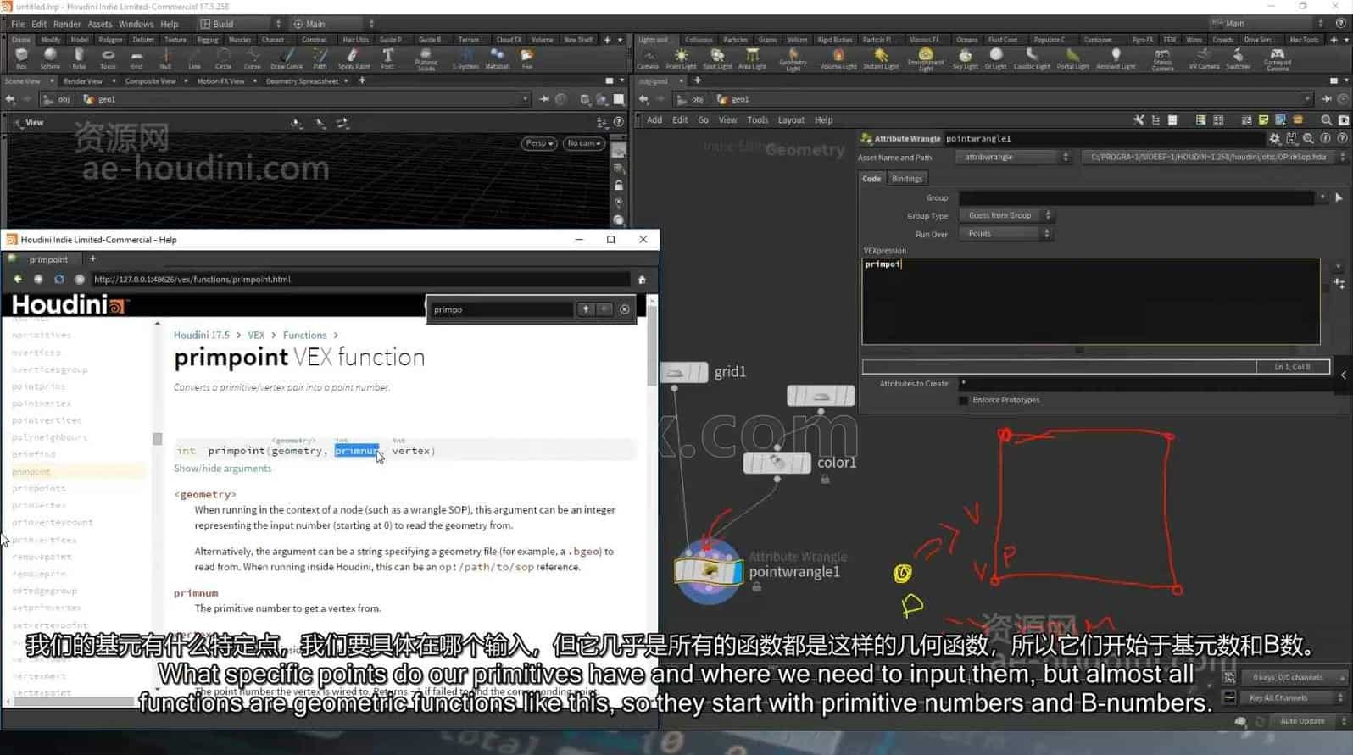This screenshot has width=1353, height=755.
Task: Switch to the Geometry Spreadsheet tab
Action: pyautogui.click(x=302, y=81)
